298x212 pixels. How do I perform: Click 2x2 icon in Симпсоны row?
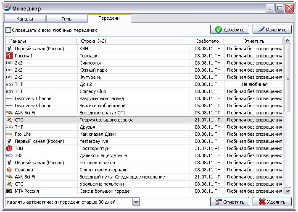(x=9, y=63)
